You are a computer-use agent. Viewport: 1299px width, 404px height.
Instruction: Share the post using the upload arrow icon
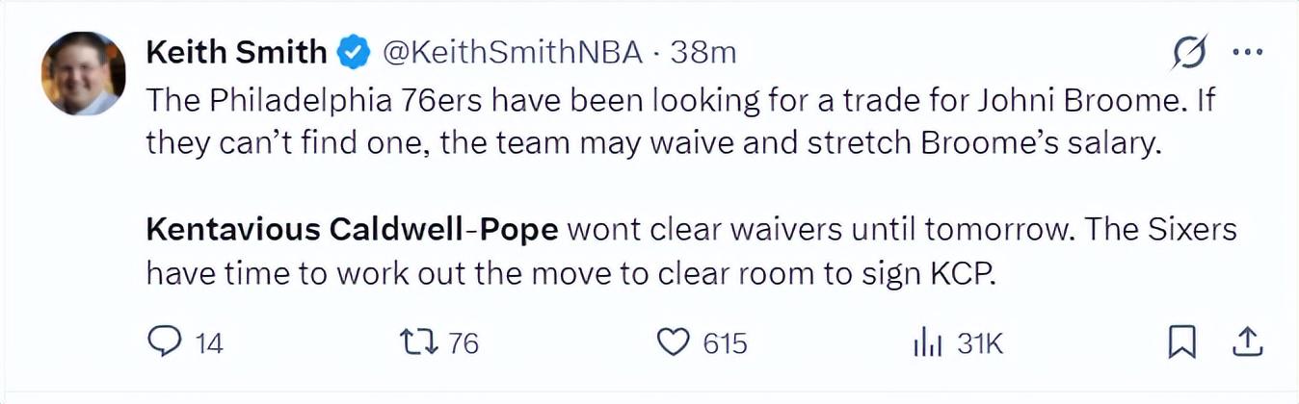(1245, 341)
